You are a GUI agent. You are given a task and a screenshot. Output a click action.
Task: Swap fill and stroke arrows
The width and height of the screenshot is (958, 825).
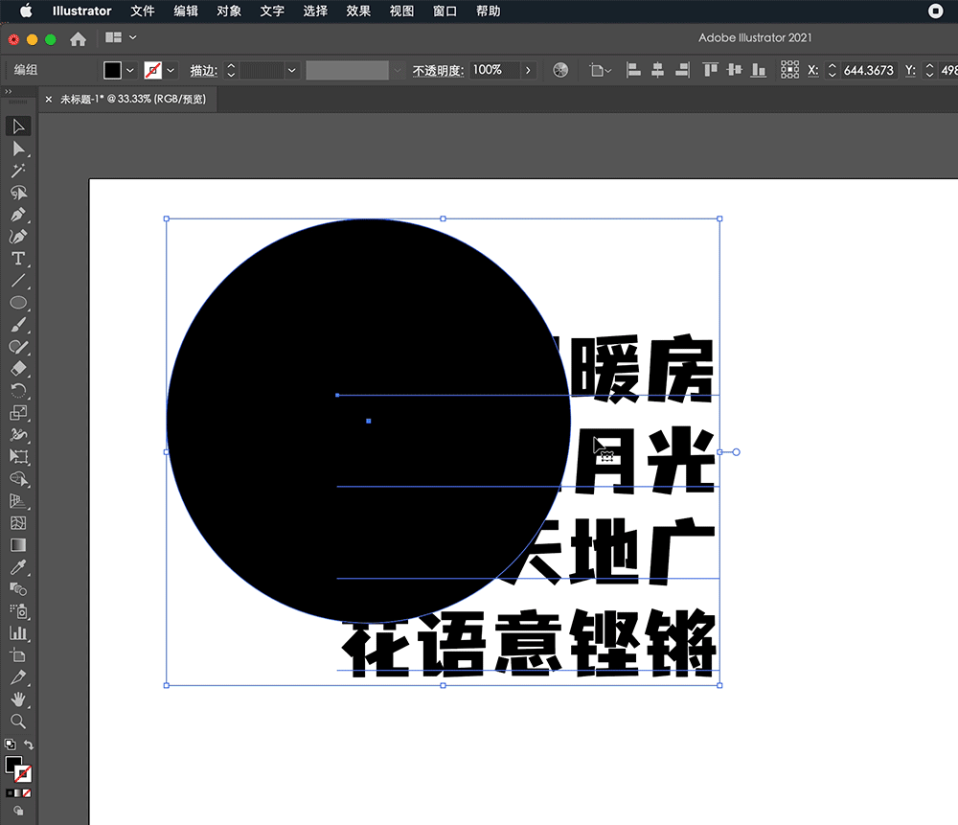29,745
